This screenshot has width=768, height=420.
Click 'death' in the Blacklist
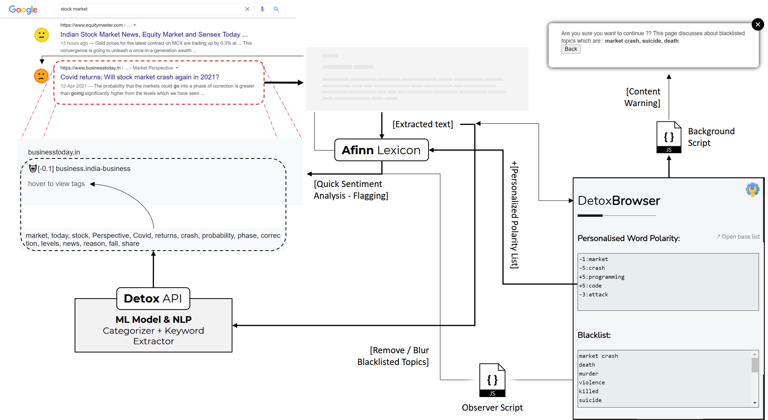587,365
